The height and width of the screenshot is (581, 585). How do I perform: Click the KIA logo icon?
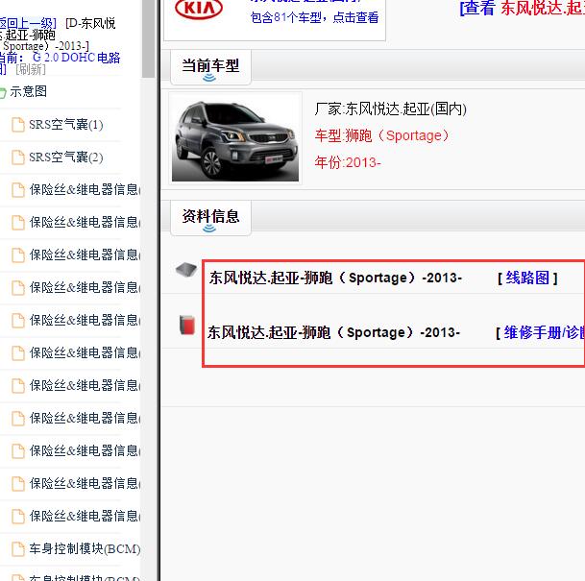tap(199, 9)
